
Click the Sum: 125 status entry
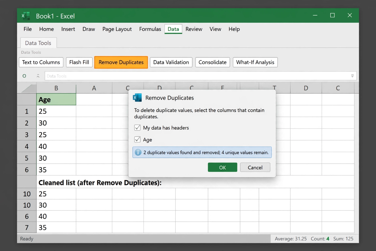(343, 239)
